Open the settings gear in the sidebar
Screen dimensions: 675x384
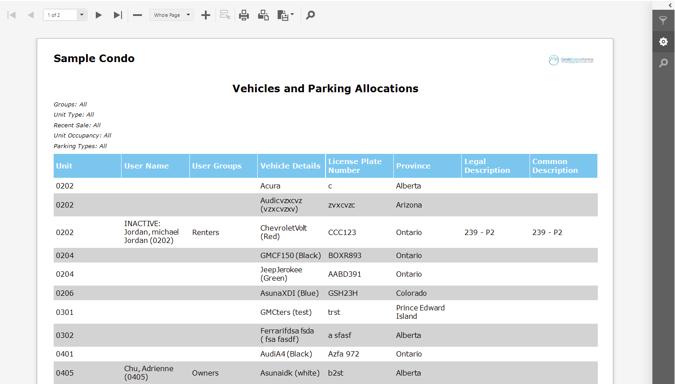(x=663, y=41)
